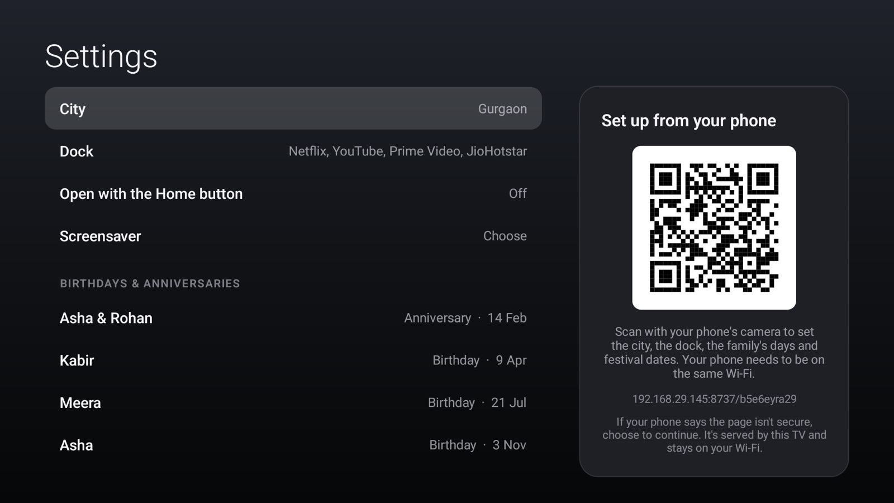Click the Set up from your phone heading
The width and height of the screenshot is (894, 503).
(688, 121)
